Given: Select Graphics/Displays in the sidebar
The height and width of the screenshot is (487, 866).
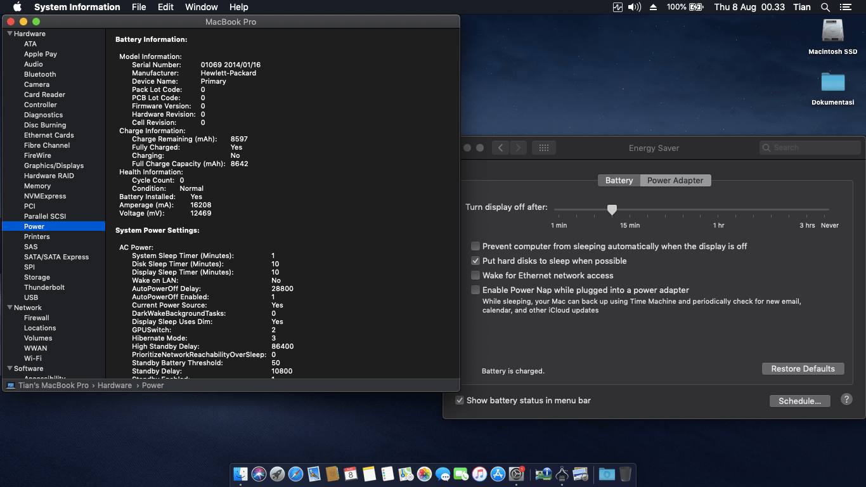Looking at the screenshot, I should pos(54,166).
